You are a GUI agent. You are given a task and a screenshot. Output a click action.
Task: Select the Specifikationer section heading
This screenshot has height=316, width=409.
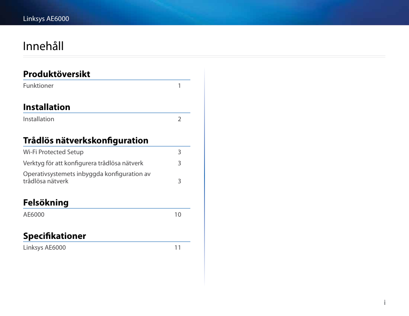click(54, 236)
